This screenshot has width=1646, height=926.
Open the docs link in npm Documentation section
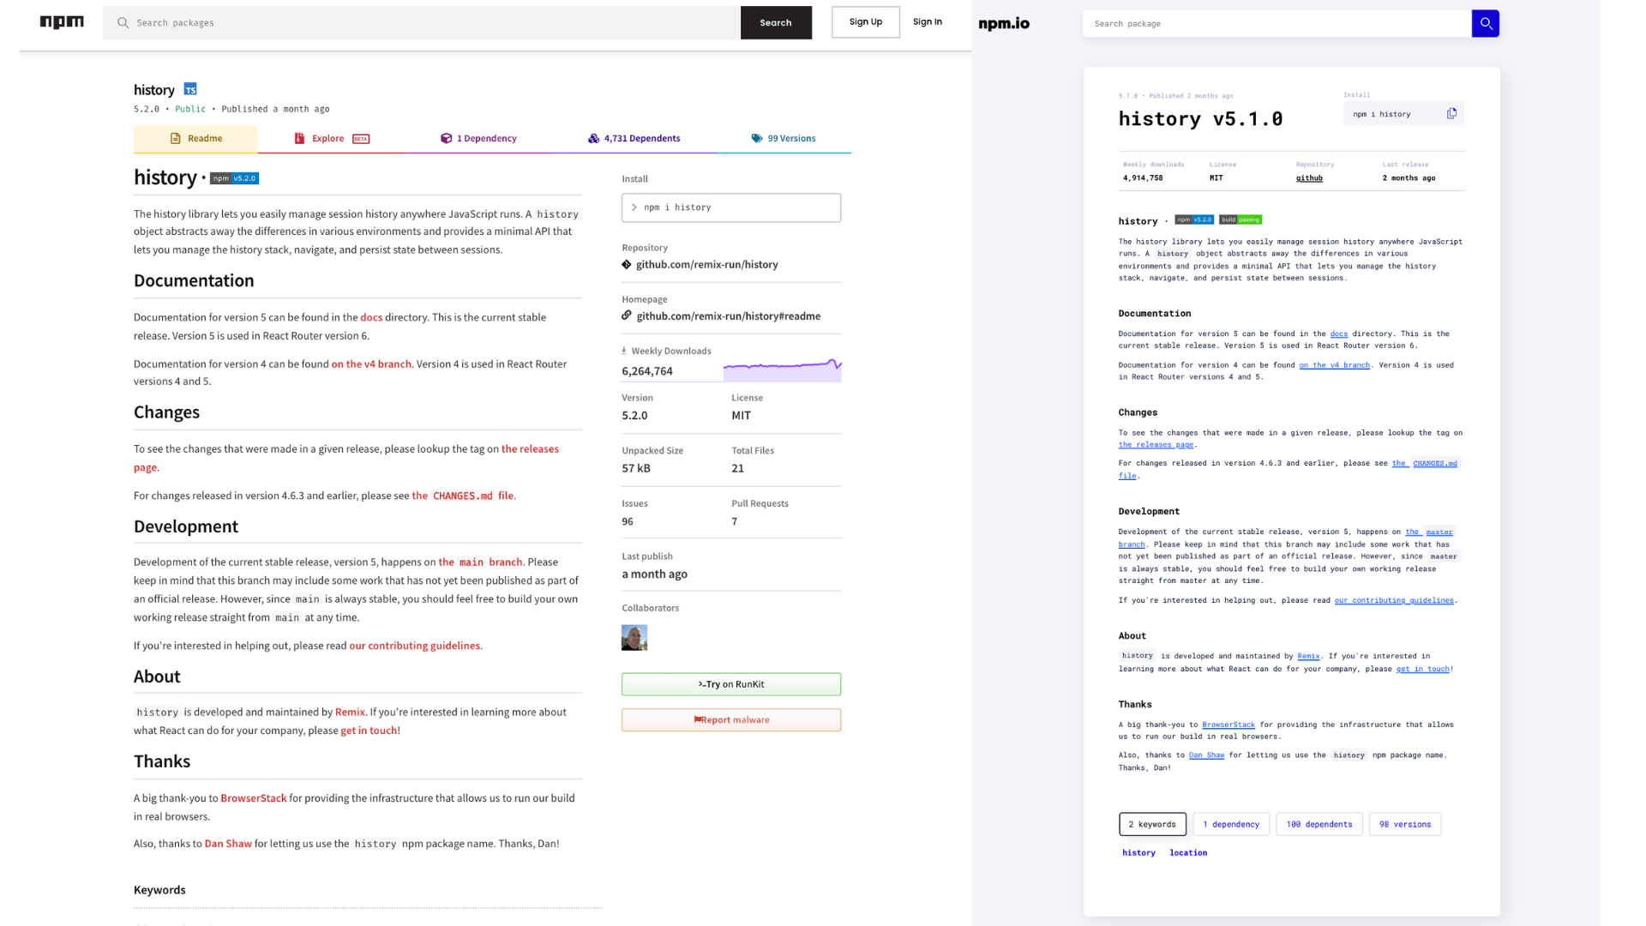(x=371, y=317)
